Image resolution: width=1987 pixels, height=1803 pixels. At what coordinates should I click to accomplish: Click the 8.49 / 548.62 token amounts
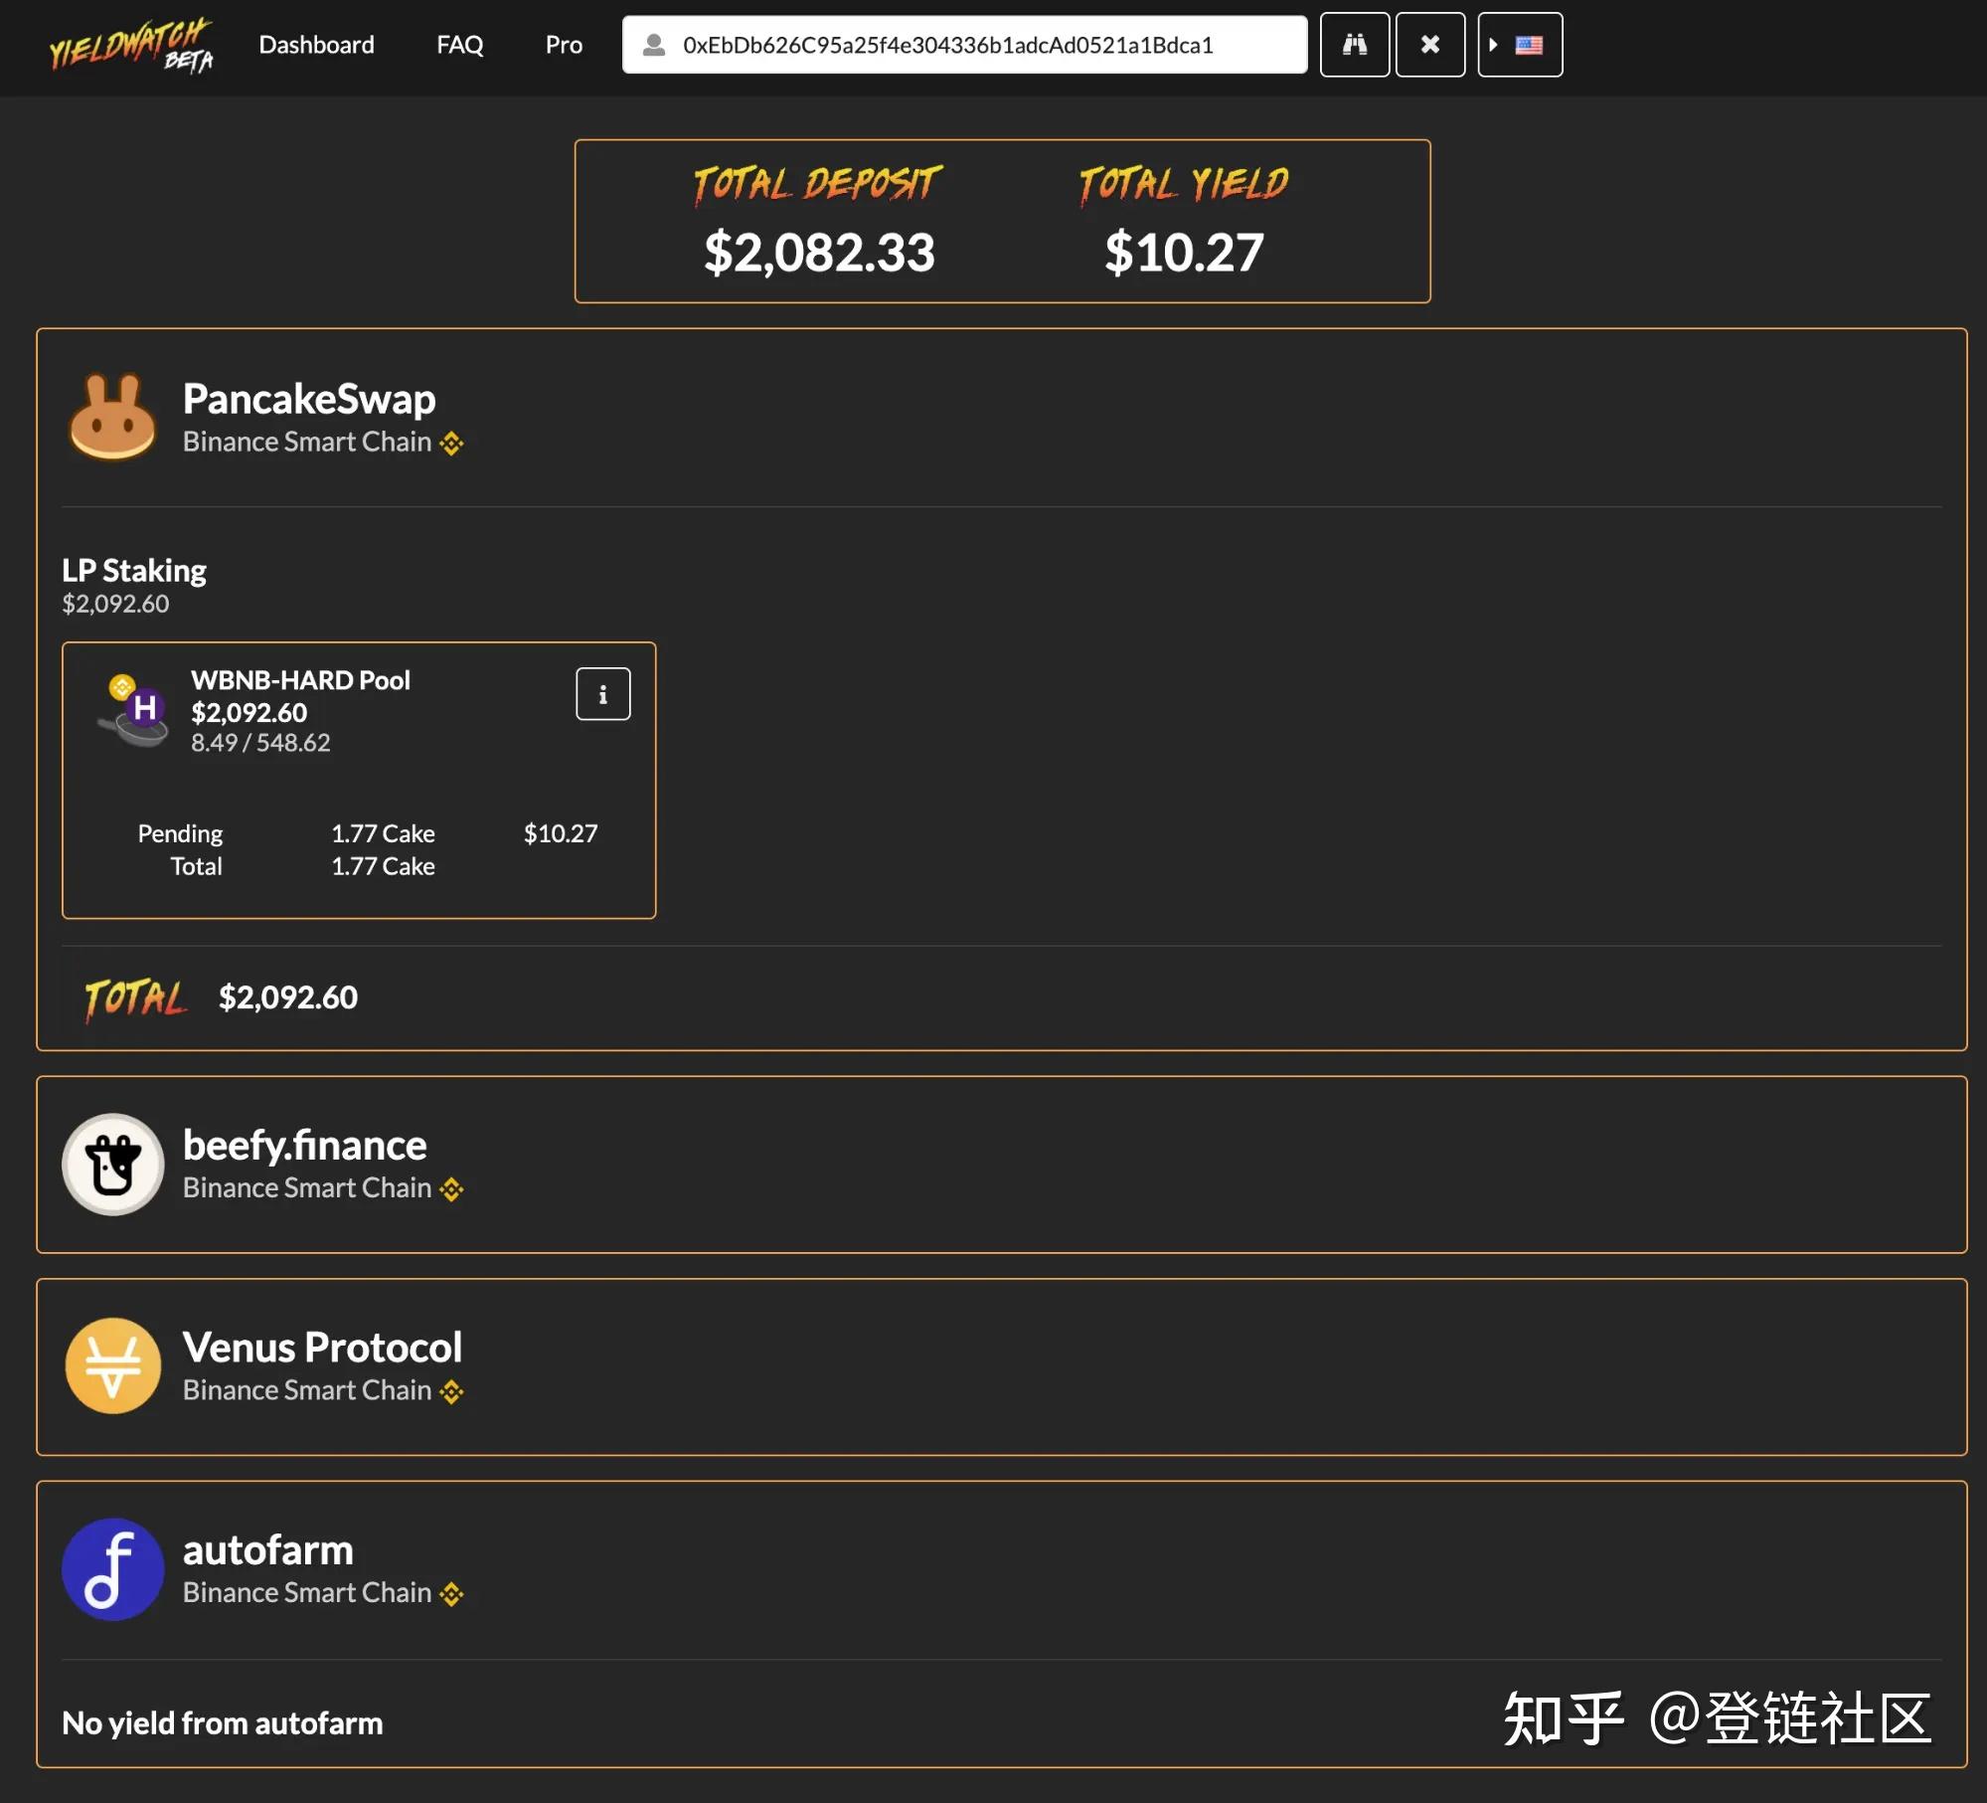click(x=260, y=743)
